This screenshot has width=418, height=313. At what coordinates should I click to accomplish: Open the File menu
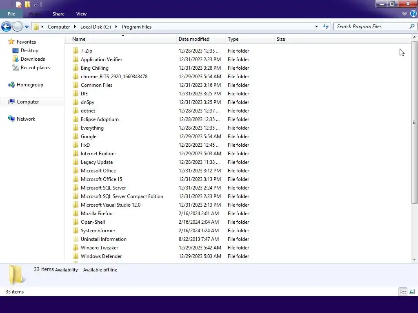click(x=11, y=14)
